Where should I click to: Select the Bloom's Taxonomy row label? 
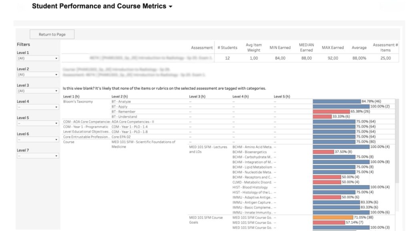[x=78, y=101]
